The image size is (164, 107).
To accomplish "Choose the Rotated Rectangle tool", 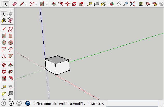I will pos(11,36).
